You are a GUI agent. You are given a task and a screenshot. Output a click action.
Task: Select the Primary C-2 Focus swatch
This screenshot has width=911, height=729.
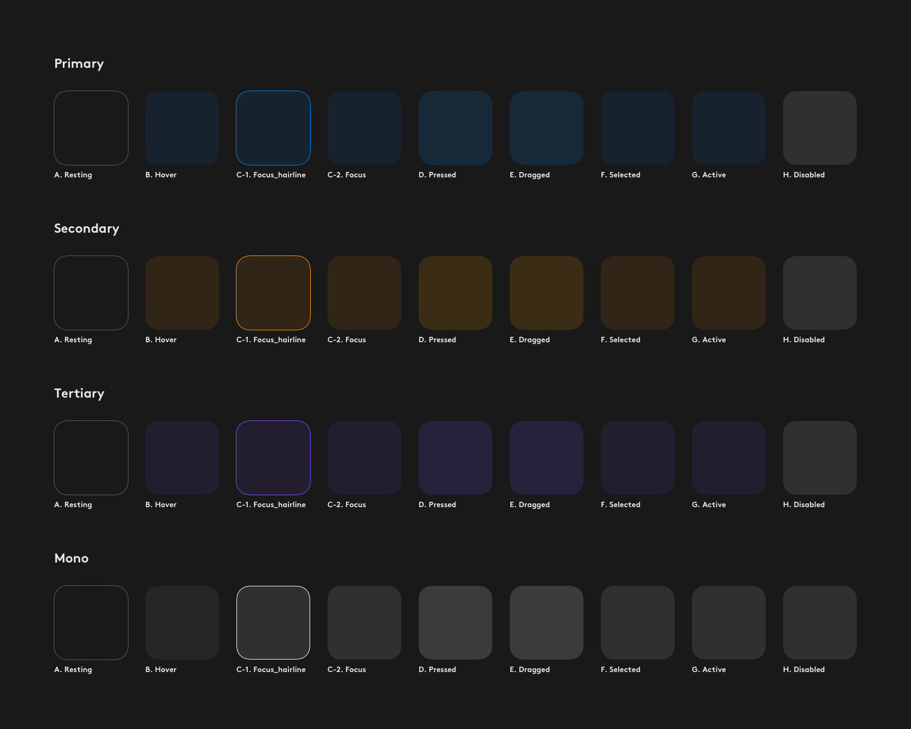pos(364,128)
